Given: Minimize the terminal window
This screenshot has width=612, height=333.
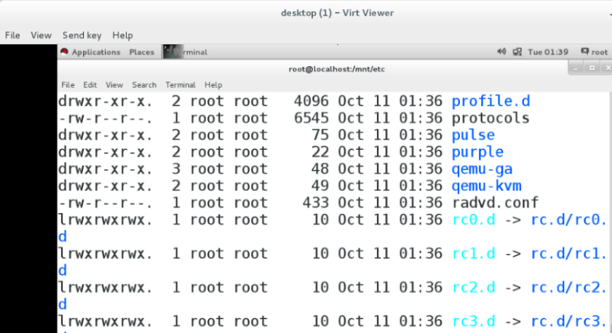Looking at the screenshot, I should pyautogui.click(x=576, y=68).
